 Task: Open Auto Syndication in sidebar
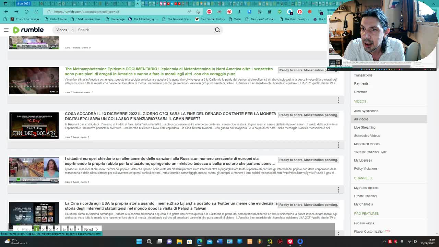366,111
